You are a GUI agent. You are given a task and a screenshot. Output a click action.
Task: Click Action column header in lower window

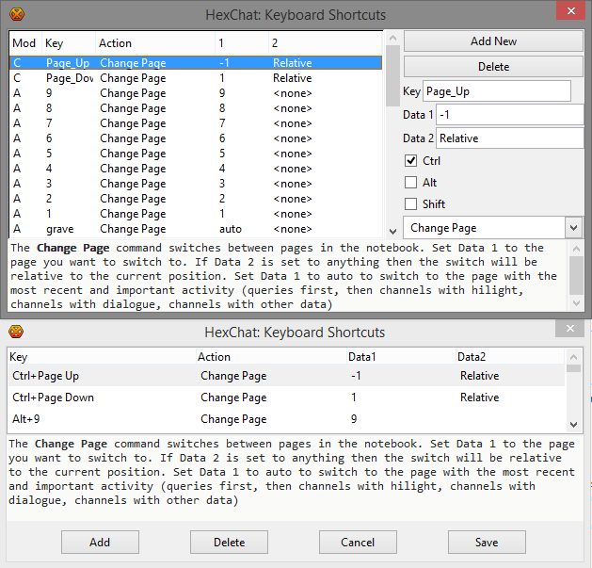click(x=271, y=356)
